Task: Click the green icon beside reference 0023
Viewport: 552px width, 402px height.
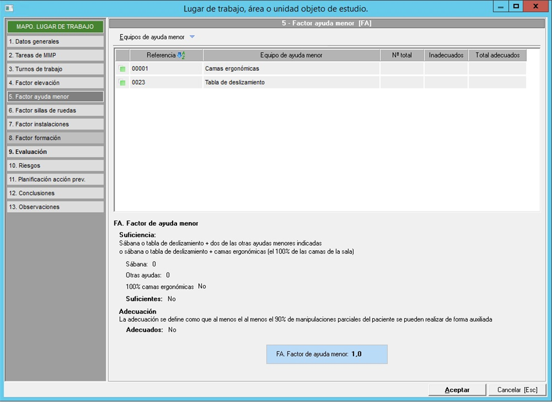Action: [122, 83]
